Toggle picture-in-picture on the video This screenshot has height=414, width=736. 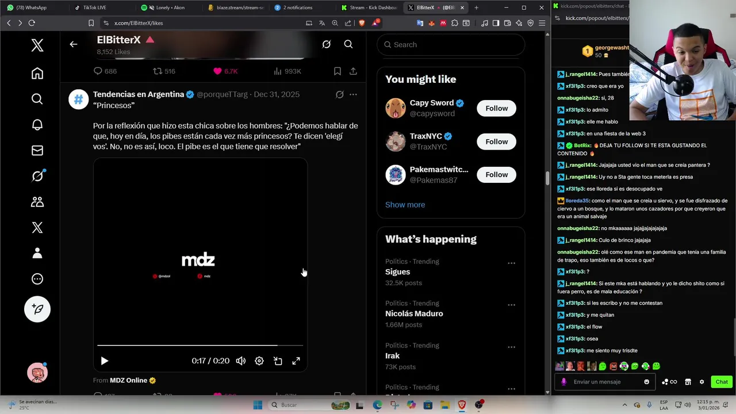(278, 361)
